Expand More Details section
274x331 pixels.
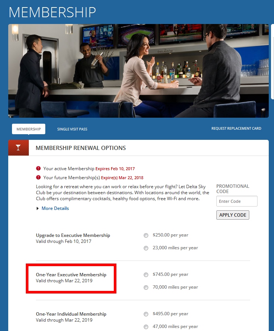coord(55,208)
